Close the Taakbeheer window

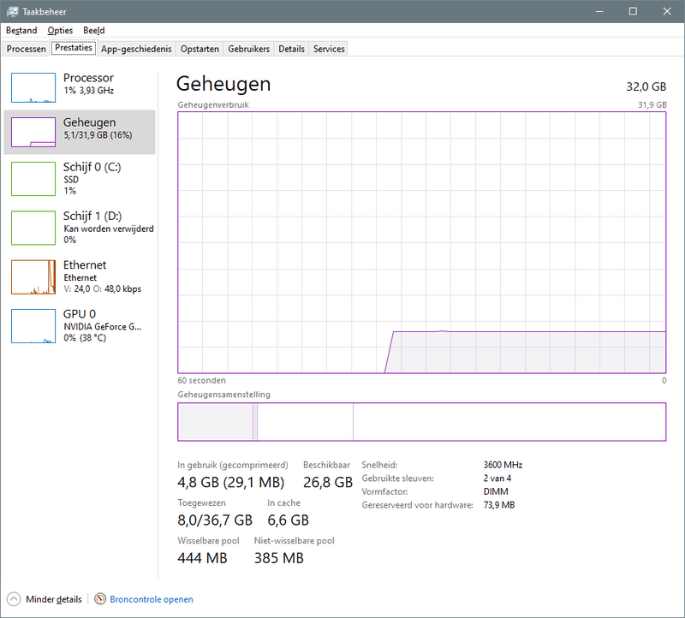(x=667, y=11)
